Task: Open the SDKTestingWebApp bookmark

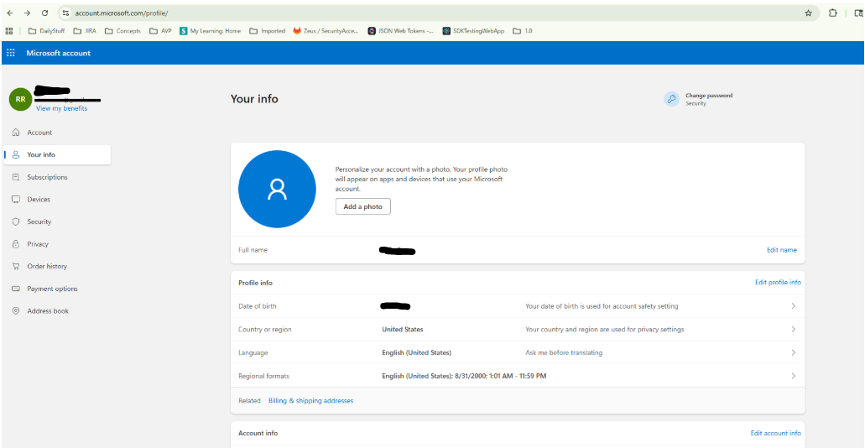Action: pyautogui.click(x=474, y=31)
